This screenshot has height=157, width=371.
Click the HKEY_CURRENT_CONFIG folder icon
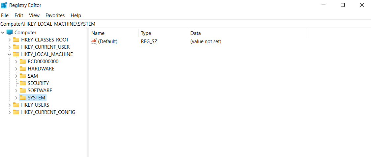tap(16, 112)
